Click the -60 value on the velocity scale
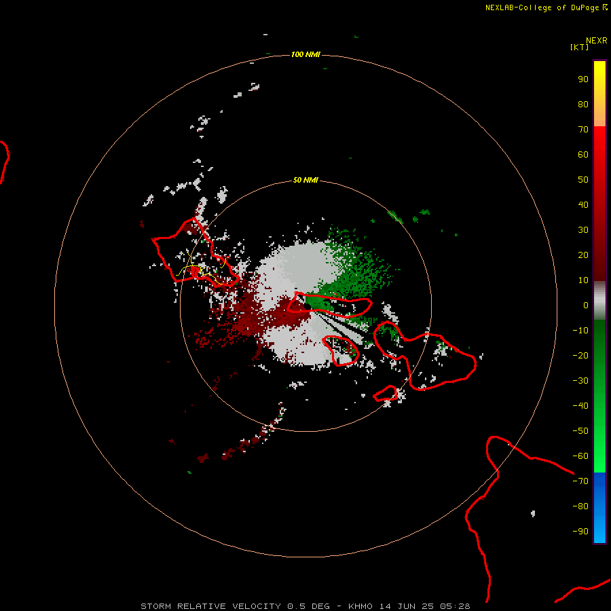Image resolution: width=611 pixels, height=611 pixels. coord(580,456)
